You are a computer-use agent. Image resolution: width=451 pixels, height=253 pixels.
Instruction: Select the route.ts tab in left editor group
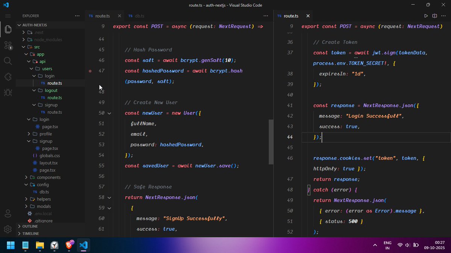(102, 16)
